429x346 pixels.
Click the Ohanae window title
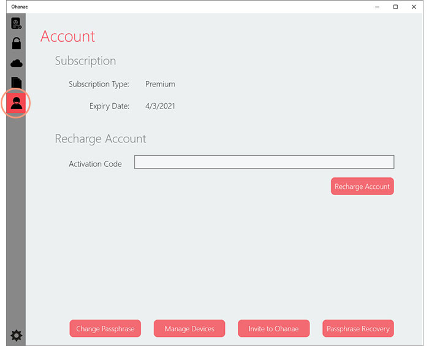pyautogui.click(x=20, y=7)
